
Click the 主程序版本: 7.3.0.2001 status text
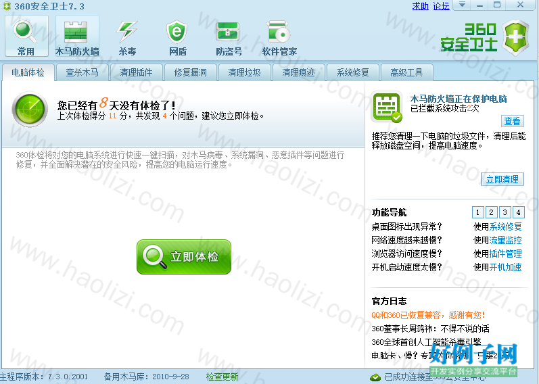[44, 377]
